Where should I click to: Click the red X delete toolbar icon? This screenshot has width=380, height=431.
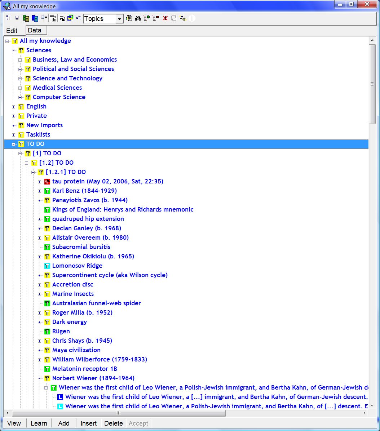coord(165,18)
